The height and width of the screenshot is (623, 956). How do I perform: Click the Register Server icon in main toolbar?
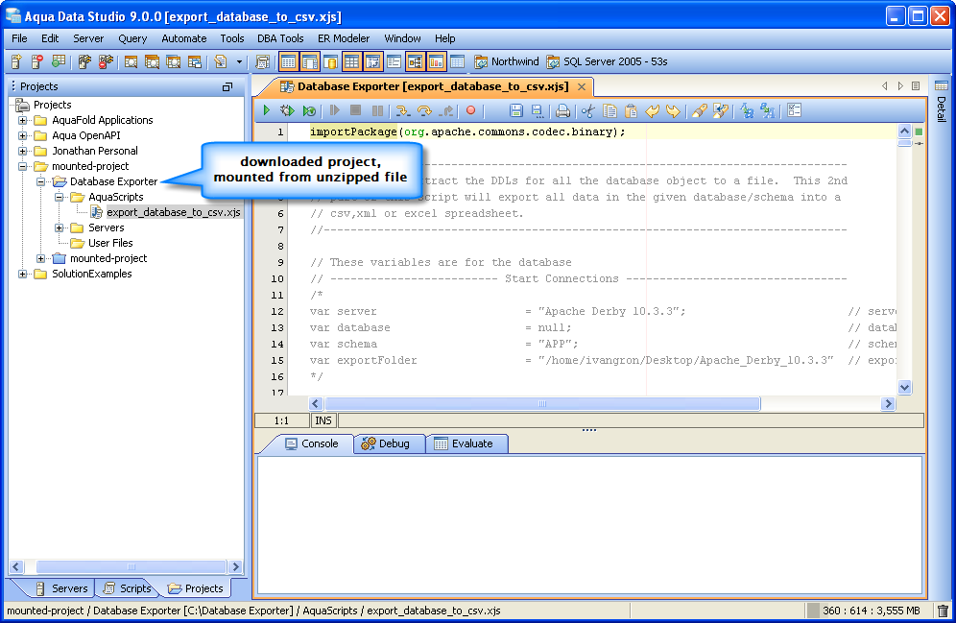coord(16,61)
